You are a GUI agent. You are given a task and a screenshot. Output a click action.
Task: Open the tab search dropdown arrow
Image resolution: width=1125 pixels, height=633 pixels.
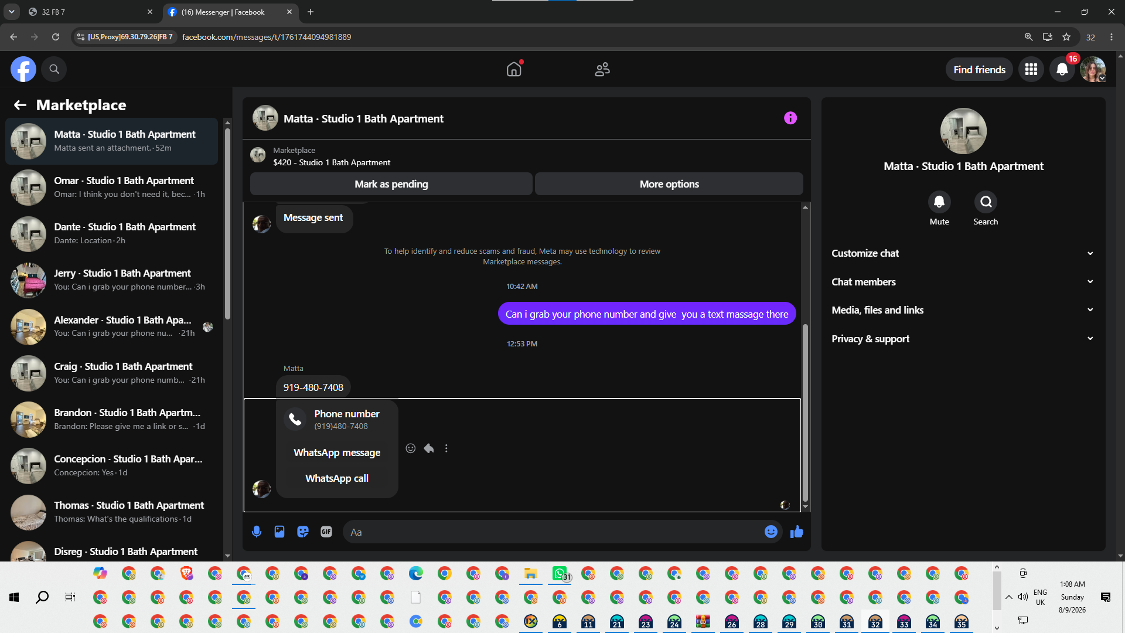coord(11,12)
